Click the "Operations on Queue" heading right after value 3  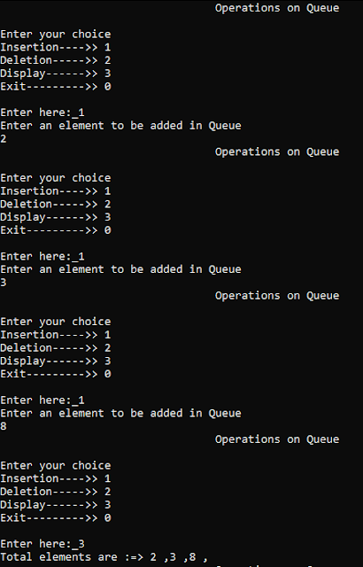click(x=277, y=296)
